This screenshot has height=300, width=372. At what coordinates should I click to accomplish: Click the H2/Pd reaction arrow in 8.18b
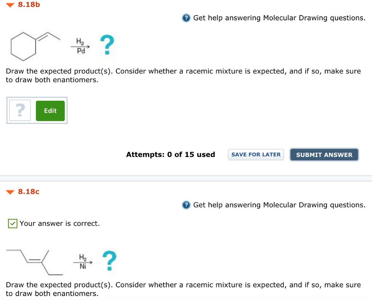[x=81, y=46]
